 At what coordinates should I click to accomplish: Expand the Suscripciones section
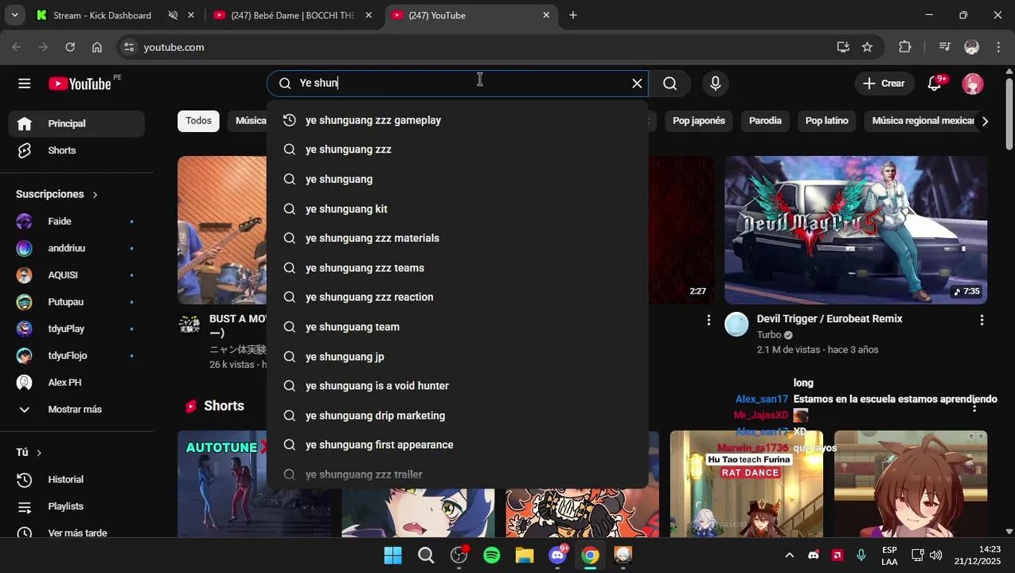tap(57, 194)
